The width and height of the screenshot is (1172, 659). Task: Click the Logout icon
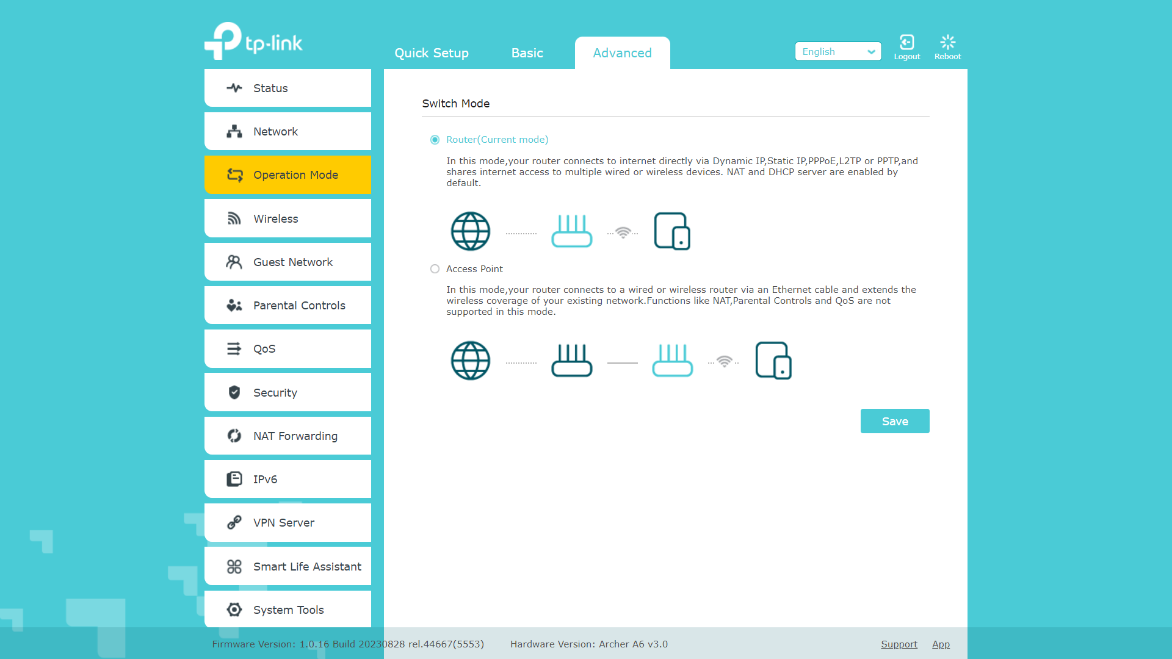[x=906, y=42]
